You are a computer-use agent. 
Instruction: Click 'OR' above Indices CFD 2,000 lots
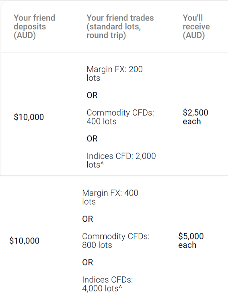tap(92, 139)
